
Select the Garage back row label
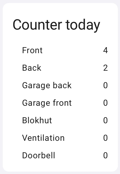coord(47,85)
